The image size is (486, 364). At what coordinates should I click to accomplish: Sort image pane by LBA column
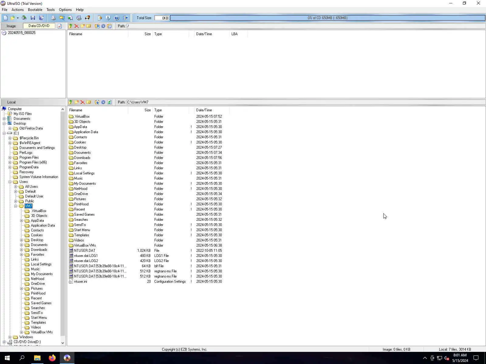click(238, 34)
